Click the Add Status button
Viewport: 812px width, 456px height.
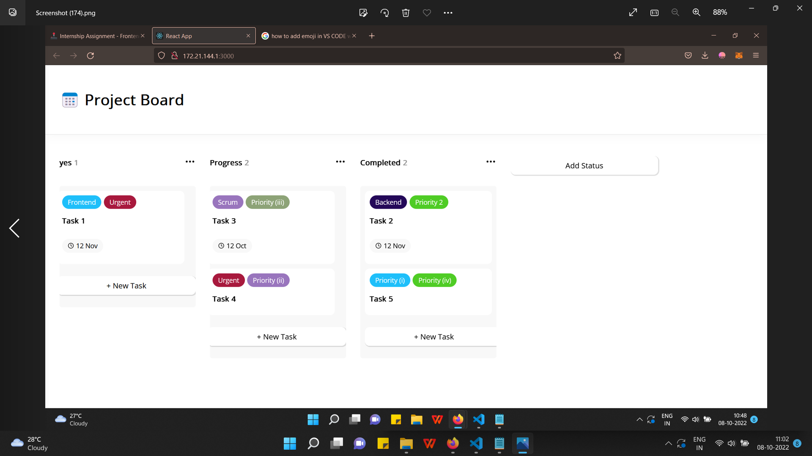coord(584,166)
